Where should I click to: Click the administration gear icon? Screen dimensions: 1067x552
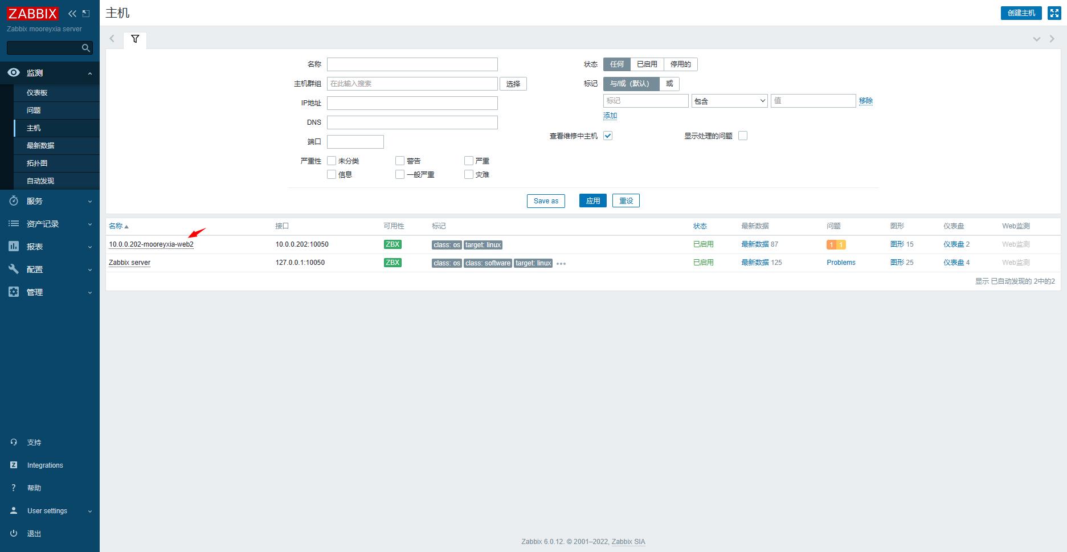[x=14, y=292]
